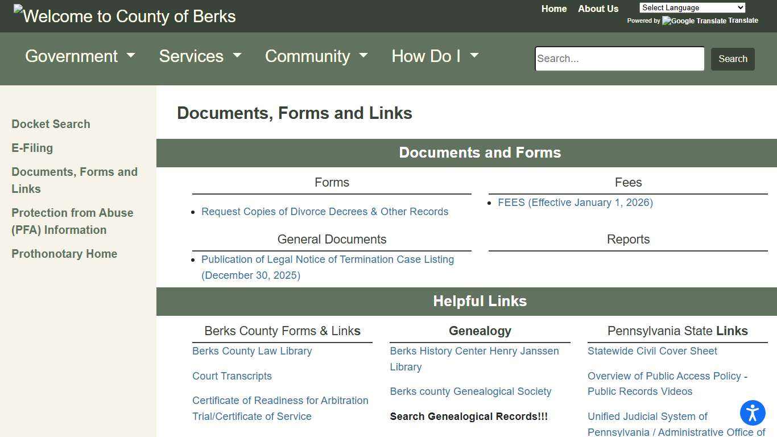Viewport: 777px width, 437px height.
Task: Open the Community dropdown menu
Action: (x=316, y=56)
